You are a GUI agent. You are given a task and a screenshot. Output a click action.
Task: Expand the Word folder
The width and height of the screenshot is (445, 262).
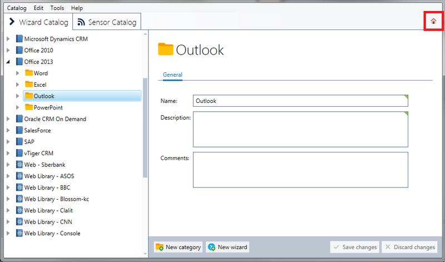(18, 73)
